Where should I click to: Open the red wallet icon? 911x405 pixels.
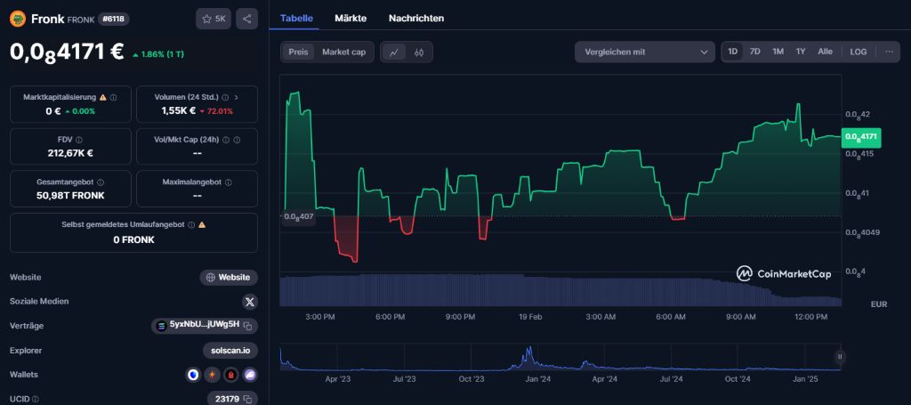[231, 375]
